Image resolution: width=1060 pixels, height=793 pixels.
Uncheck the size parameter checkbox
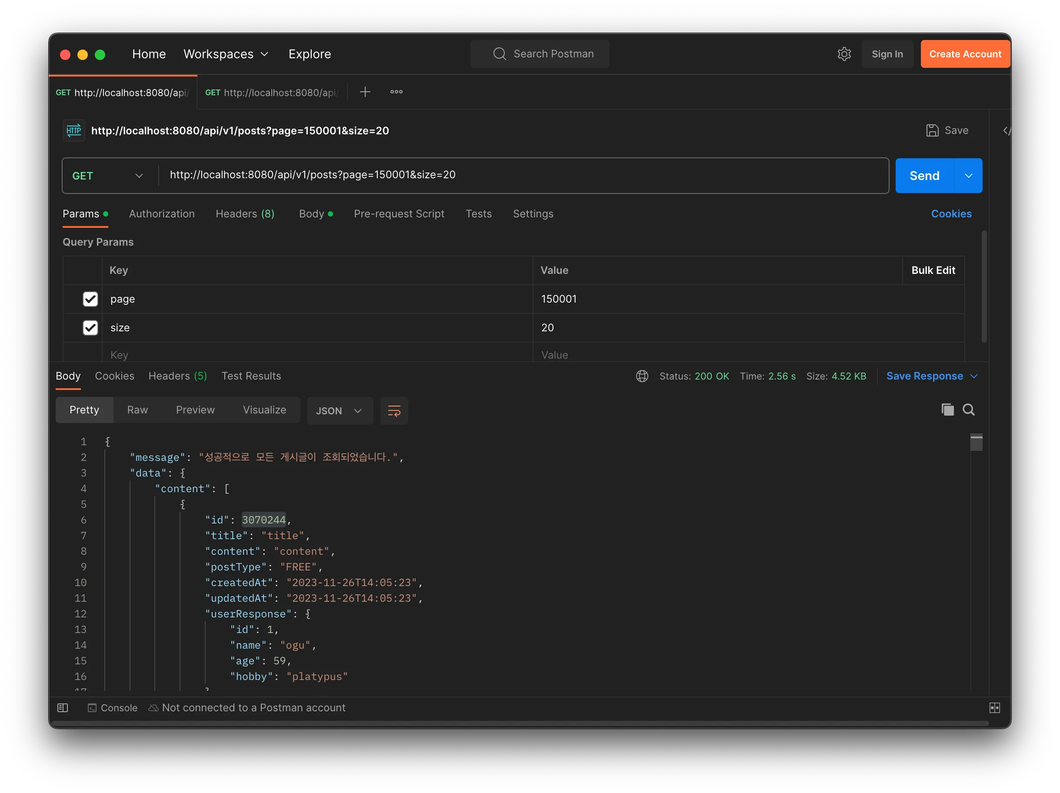coord(90,328)
